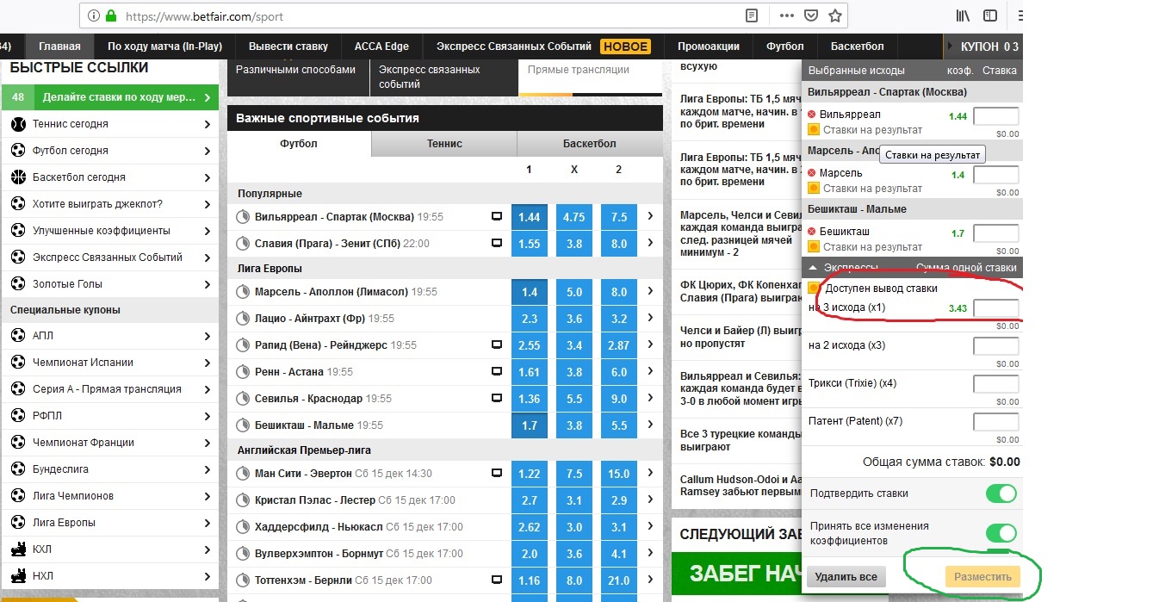Toggle Принять все изменения коэффициентов switch
The width and height of the screenshot is (1159, 602).
[x=1001, y=533]
